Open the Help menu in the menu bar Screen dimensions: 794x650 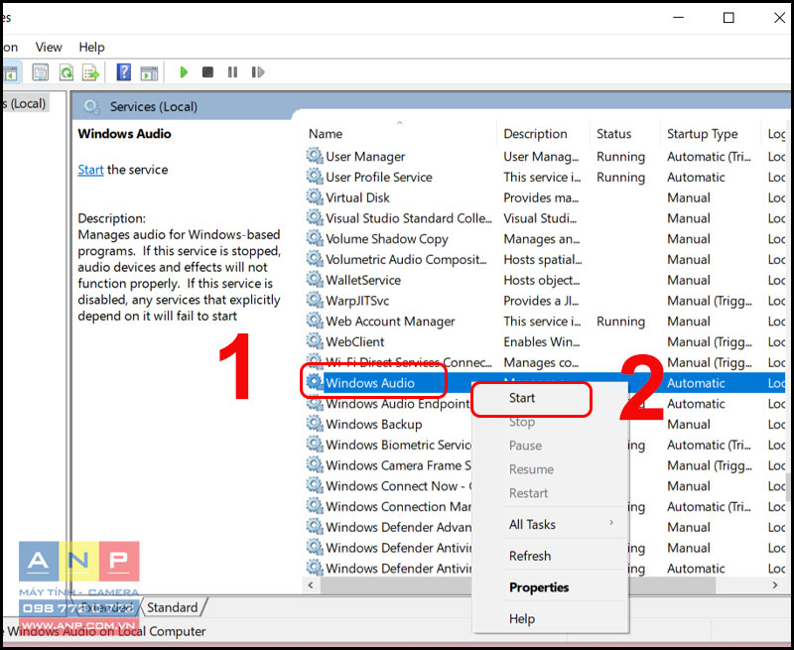pyautogui.click(x=91, y=47)
